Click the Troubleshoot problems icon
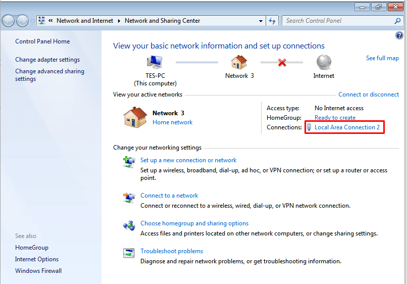 tap(129, 253)
